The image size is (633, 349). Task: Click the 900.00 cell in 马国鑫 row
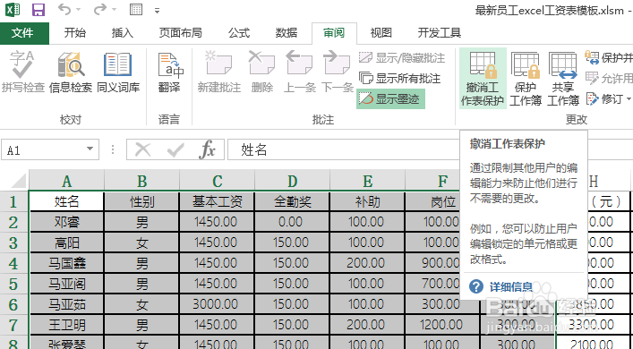coord(432,263)
